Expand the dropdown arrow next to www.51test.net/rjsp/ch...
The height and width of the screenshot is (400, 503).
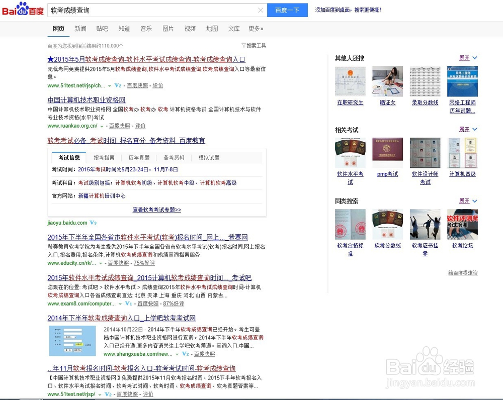[x=109, y=86]
